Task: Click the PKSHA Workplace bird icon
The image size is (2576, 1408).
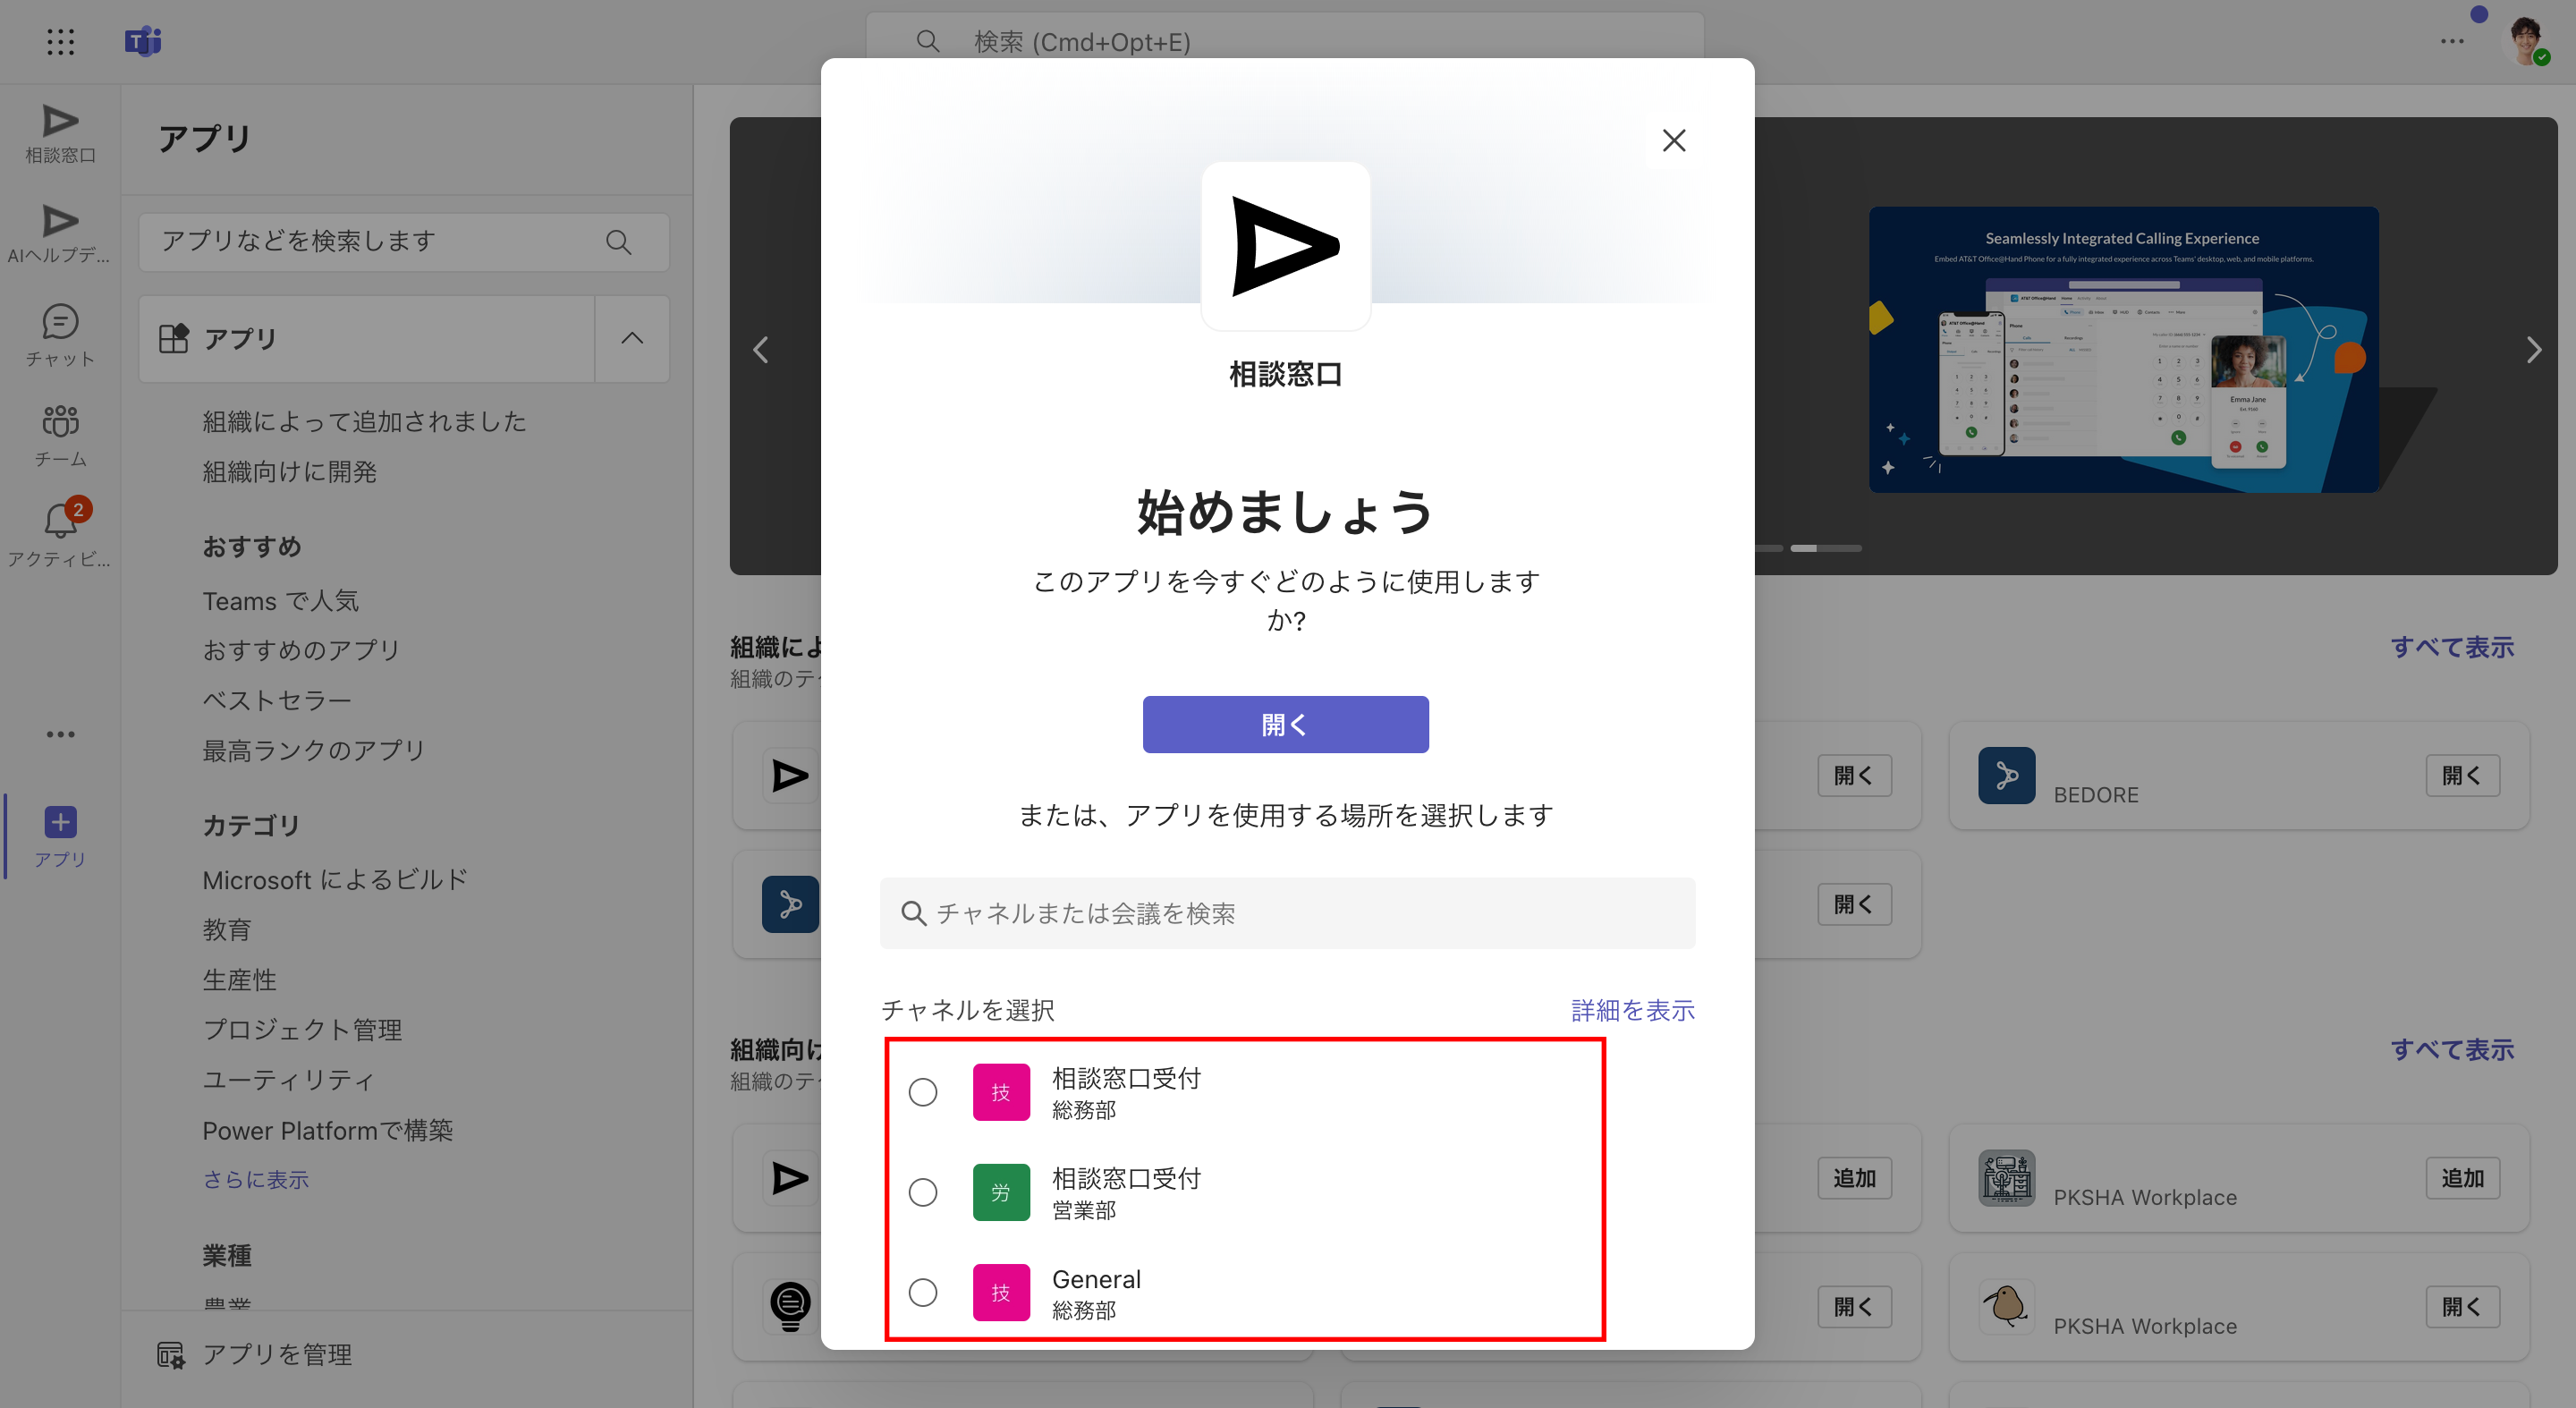Action: tap(2006, 1305)
